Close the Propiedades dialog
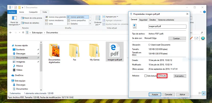This screenshot has width=212, height=103. (x=187, y=14)
